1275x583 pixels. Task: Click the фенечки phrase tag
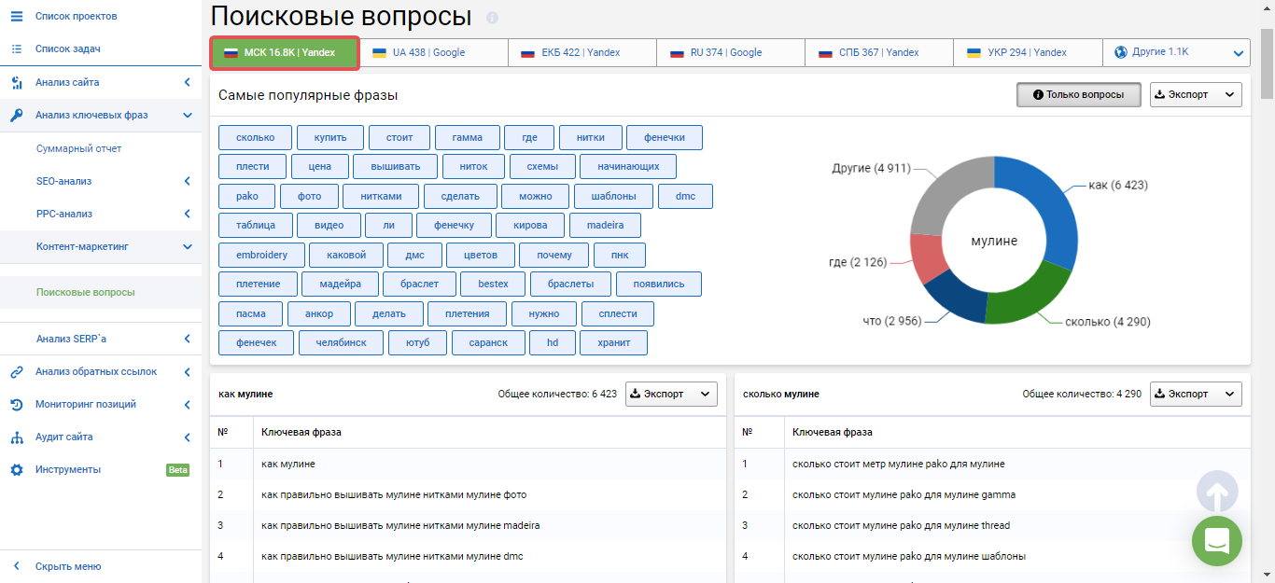[665, 137]
